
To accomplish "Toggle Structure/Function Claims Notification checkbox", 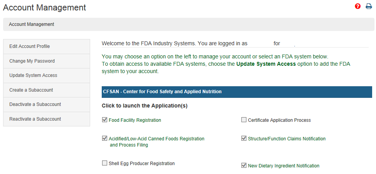I will pos(244,138).
